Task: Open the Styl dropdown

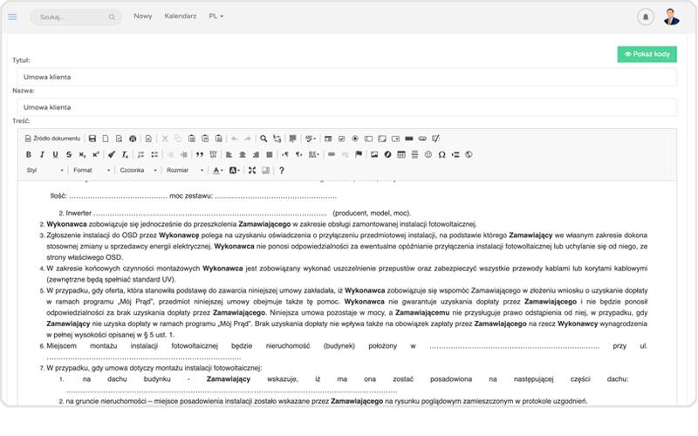Action: tap(44, 170)
